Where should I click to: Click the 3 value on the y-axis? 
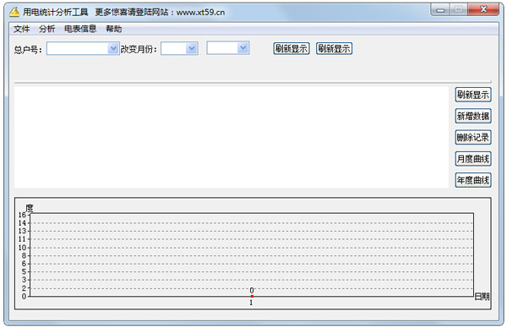click(x=24, y=280)
